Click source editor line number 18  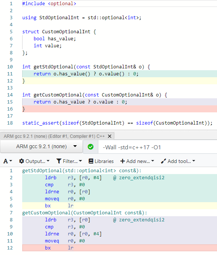coord(10,123)
